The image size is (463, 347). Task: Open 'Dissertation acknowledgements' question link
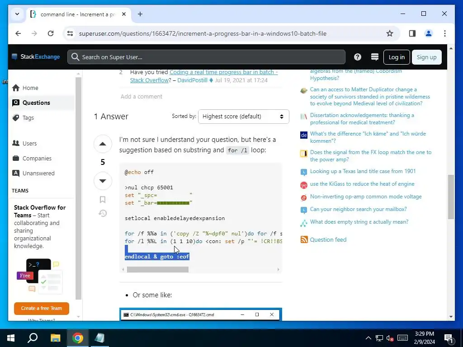[362, 119]
